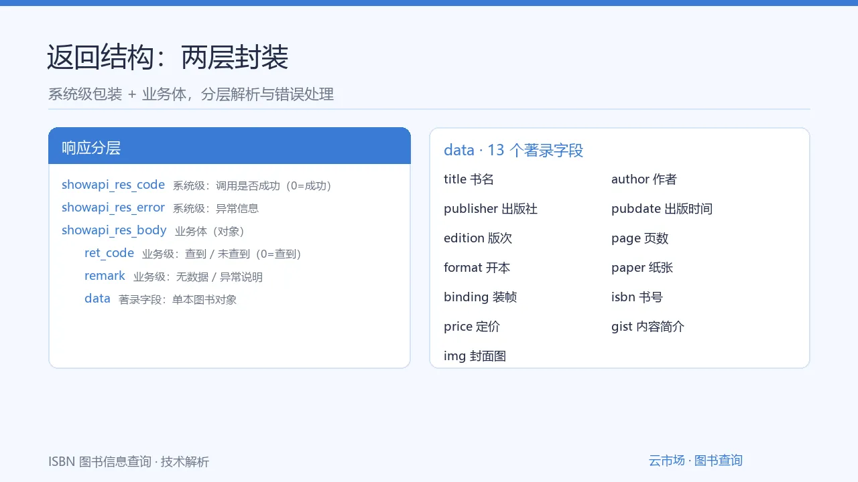Select the price 定价 field
Viewport: 858px width, 482px height.
pyautogui.click(x=472, y=327)
